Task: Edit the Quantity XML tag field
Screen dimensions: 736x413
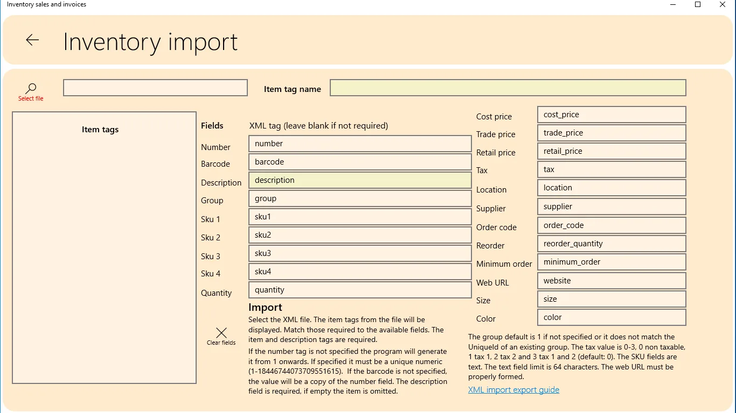Action: pyautogui.click(x=360, y=290)
